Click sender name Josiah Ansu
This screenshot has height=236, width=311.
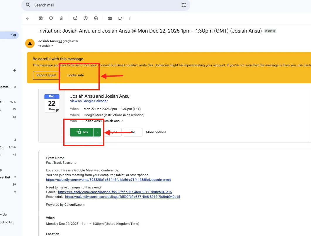coord(48,41)
